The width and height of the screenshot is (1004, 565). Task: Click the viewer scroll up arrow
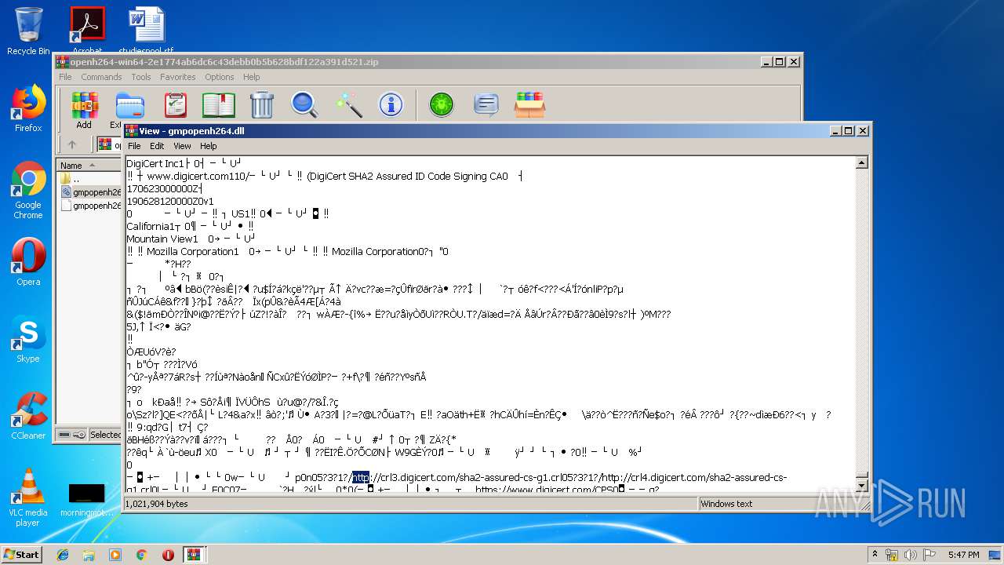coord(861,163)
